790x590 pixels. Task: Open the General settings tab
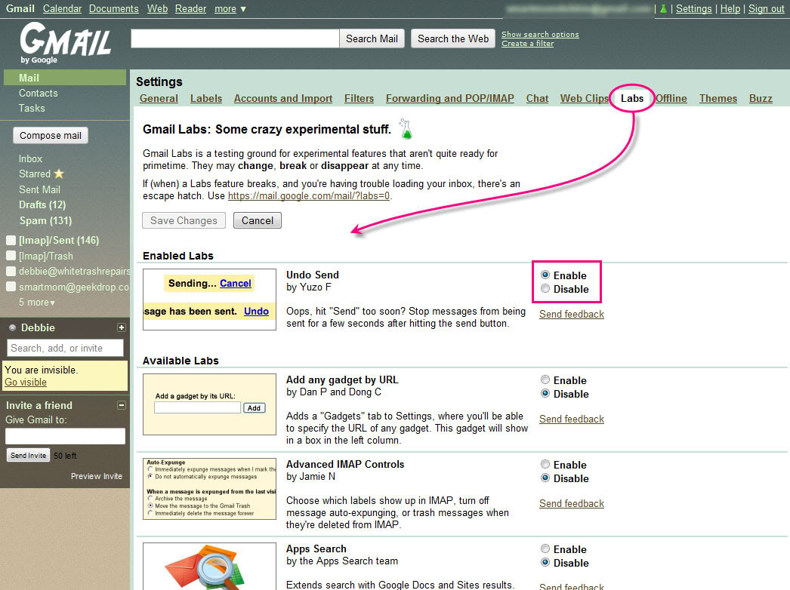[159, 99]
